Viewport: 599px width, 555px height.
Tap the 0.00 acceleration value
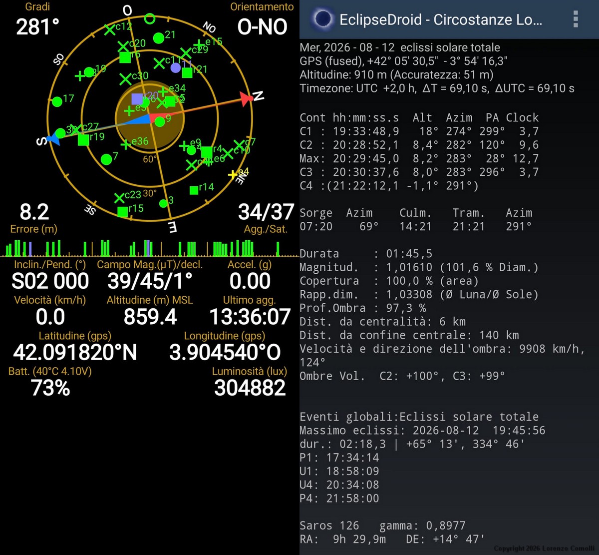(250, 281)
